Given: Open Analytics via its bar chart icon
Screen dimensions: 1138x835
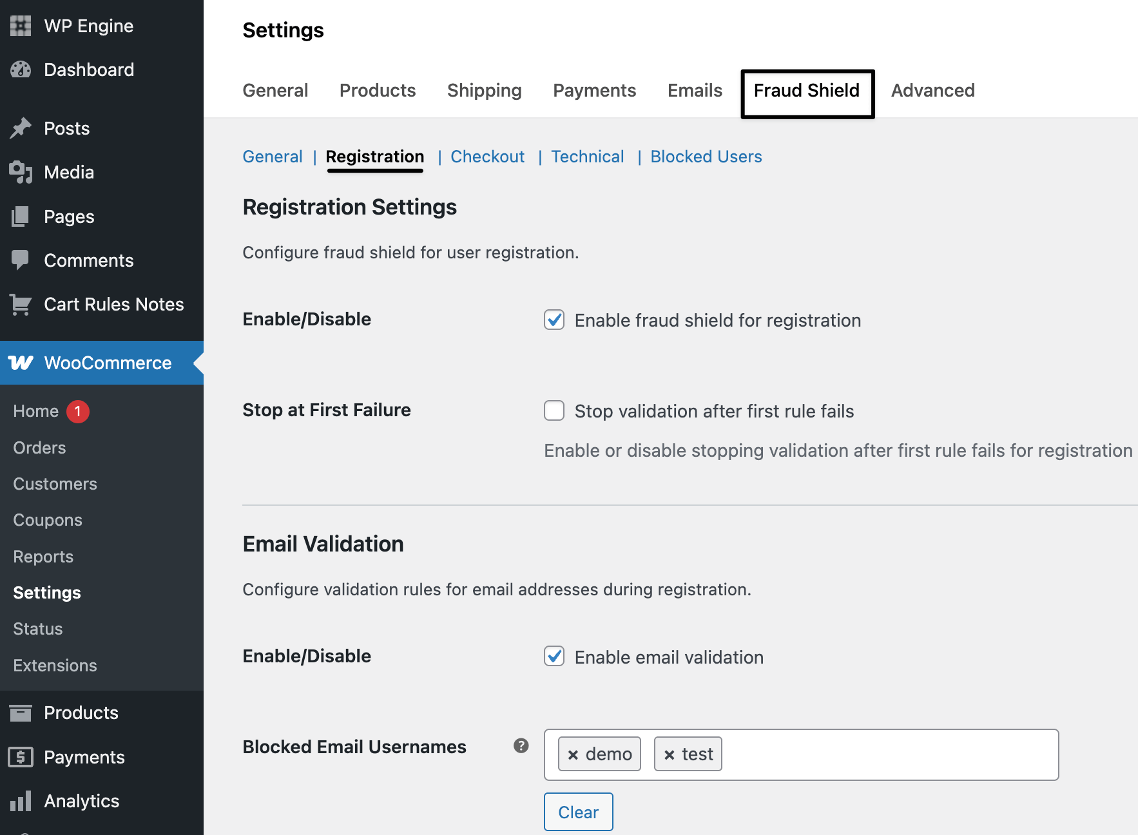Looking at the screenshot, I should point(20,801).
